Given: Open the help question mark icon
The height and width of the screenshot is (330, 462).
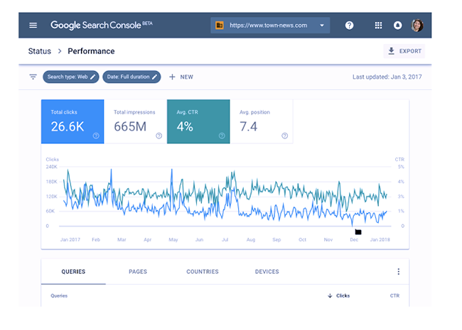Looking at the screenshot, I should click(349, 26).
